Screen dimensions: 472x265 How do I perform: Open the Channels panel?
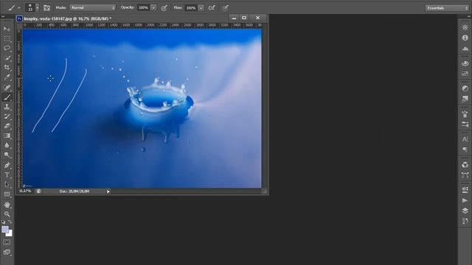pyautogui.click(x=465, y=165)
